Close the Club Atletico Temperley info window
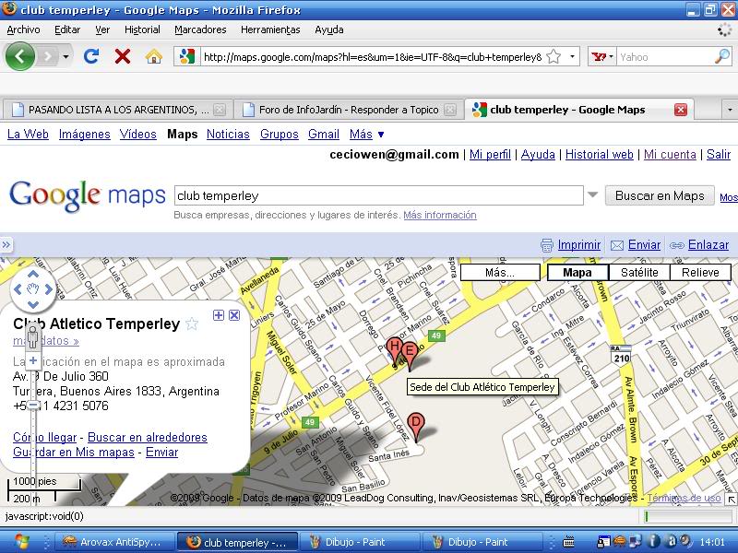Screen dimensions: 738x553 click(x=234, y=315)
